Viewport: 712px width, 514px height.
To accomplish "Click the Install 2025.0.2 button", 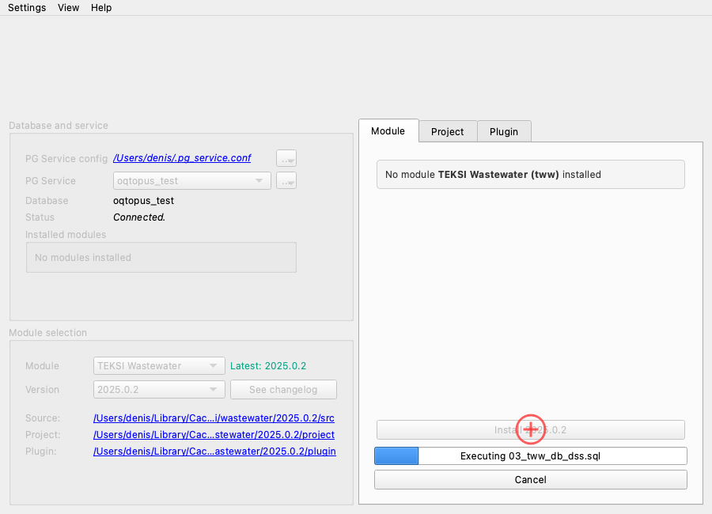I will pyautogui.click(x=530, y=430).
